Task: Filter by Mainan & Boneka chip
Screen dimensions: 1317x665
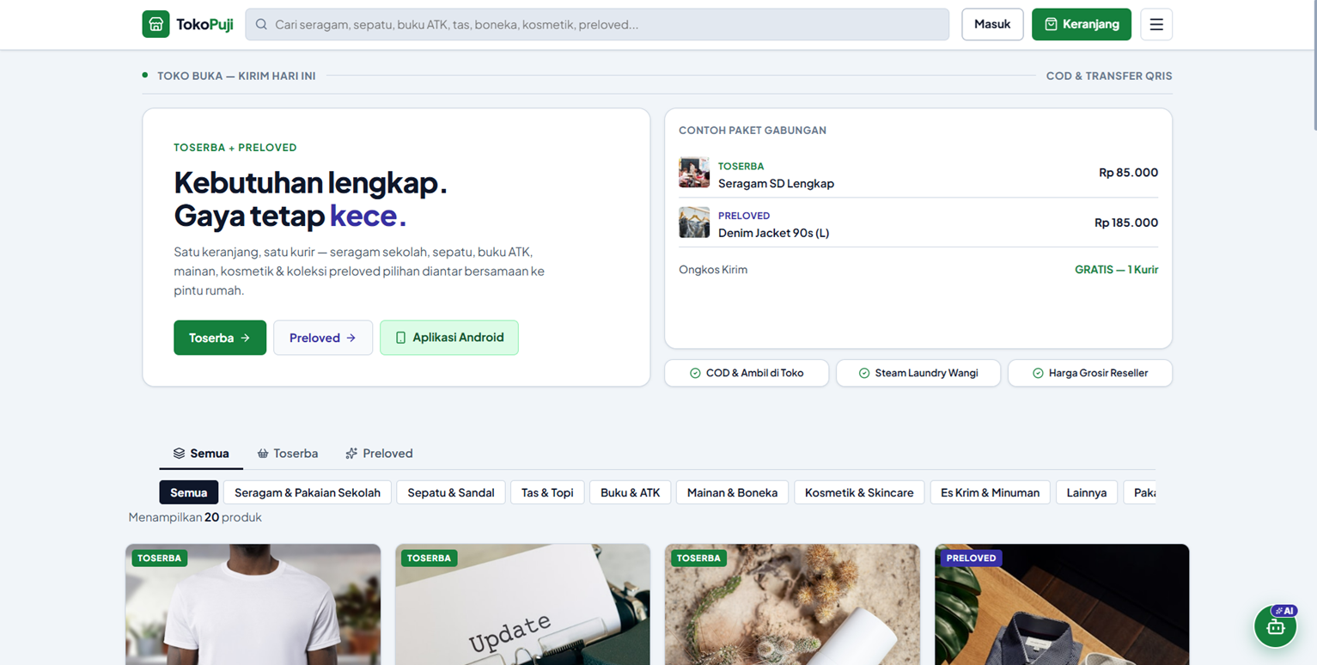Action: tap(732, 492)
